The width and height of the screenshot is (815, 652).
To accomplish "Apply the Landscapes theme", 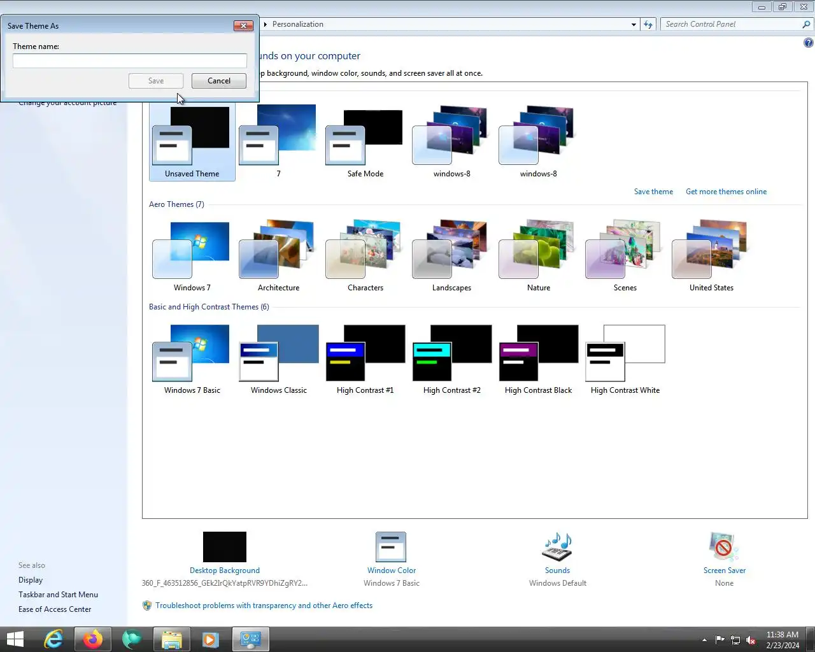I will 451,256.
